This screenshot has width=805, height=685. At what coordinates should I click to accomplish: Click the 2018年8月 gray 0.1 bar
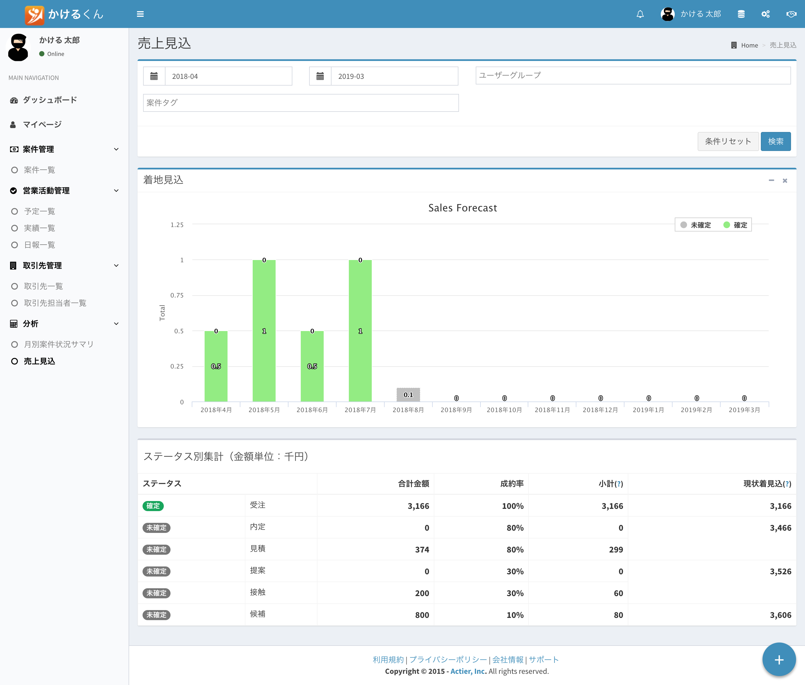click(408, 395)
